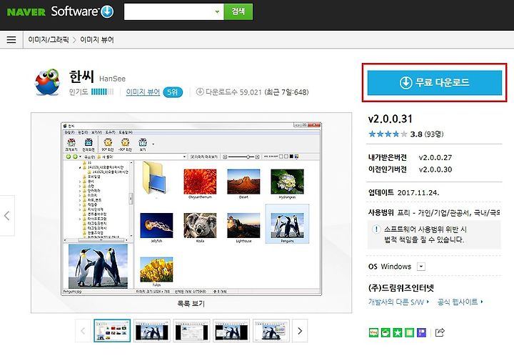This screenshot has width=514, height=361.
Task: Select the third screenshot thumbnail
Action: click(191, 330)
